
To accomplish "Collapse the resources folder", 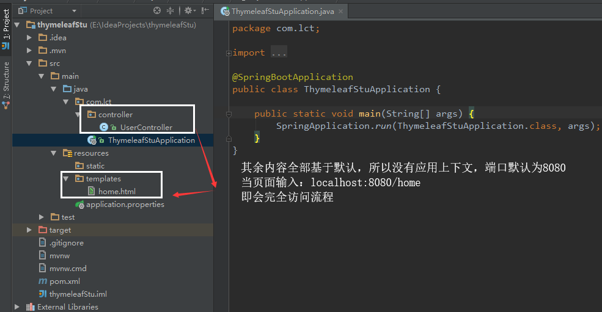I will point(54,153).
